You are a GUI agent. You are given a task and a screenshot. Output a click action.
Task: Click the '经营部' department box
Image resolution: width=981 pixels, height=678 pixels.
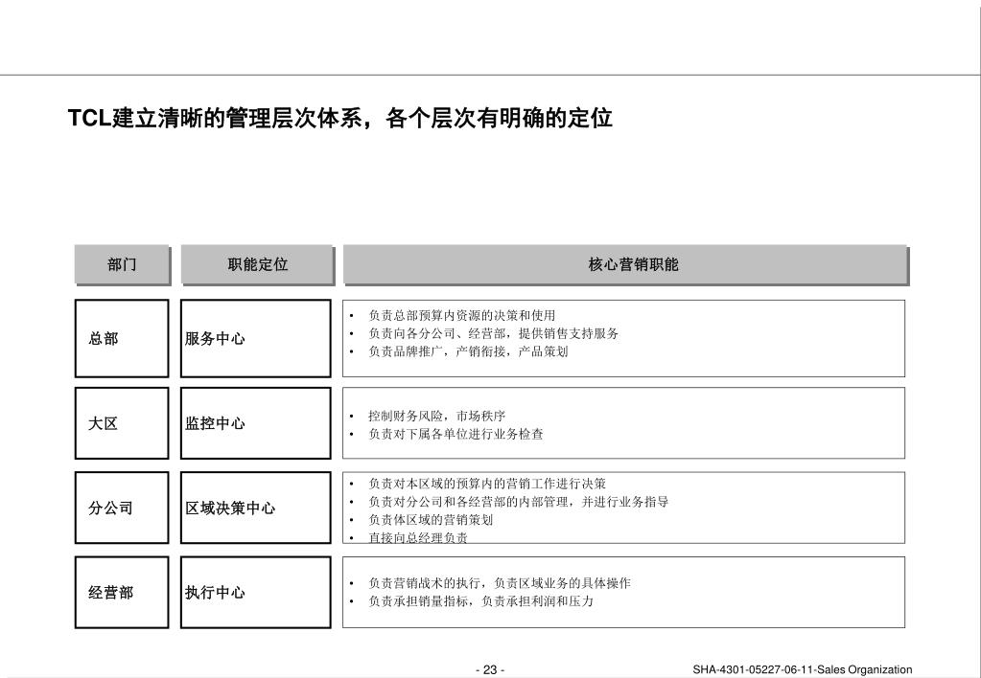click(x=122, y=593)
